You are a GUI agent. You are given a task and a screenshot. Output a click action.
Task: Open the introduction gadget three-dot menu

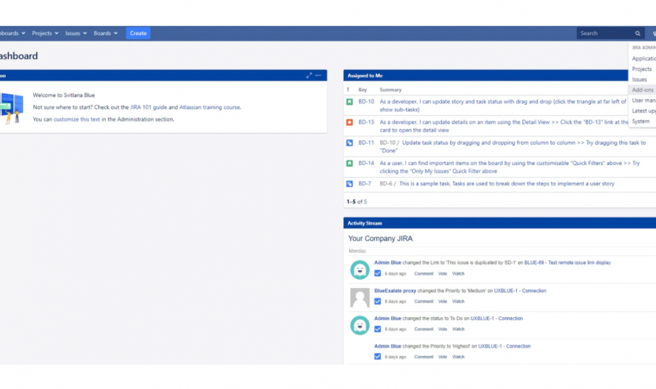coord(318,75)
